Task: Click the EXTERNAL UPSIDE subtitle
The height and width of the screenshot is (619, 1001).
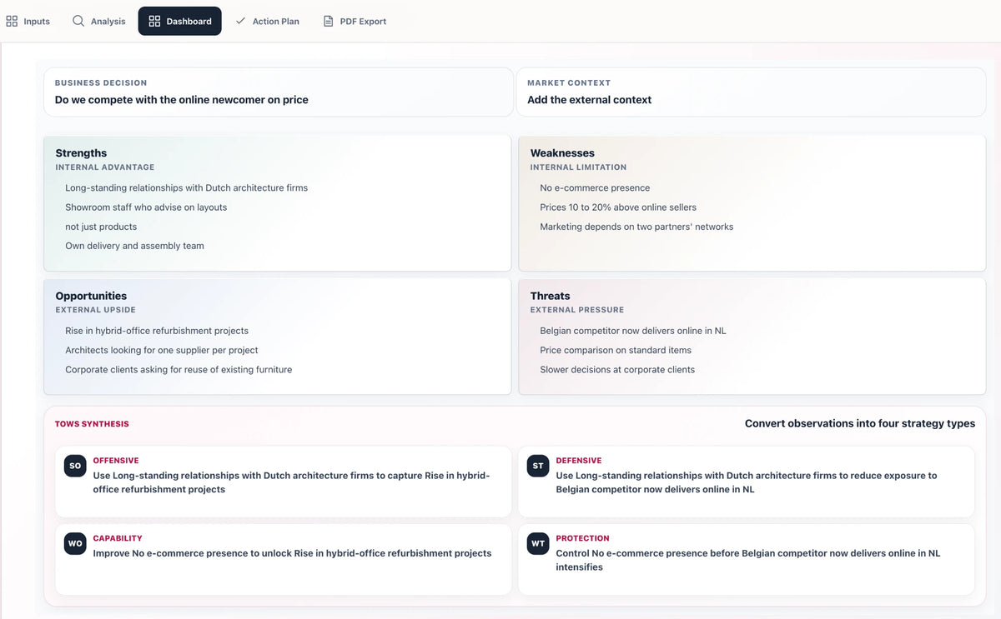Action: tap(96, 310)
